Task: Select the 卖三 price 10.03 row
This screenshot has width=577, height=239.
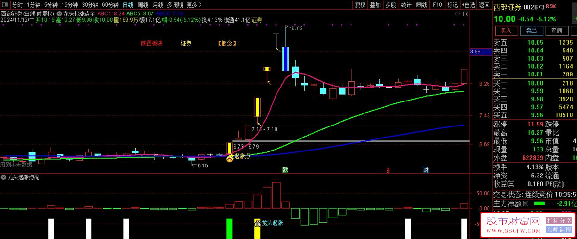Action: click(535, 58)
